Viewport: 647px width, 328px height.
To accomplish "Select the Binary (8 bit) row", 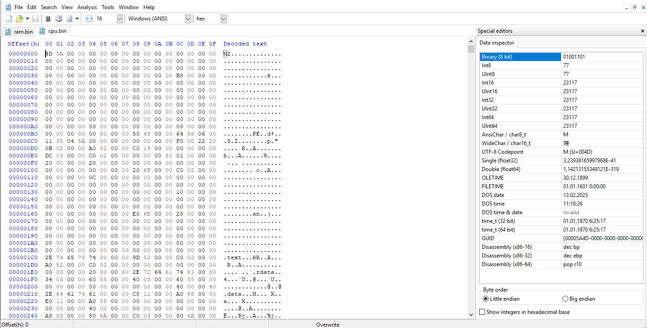I will pyautogui.click(x=561, y=57).
